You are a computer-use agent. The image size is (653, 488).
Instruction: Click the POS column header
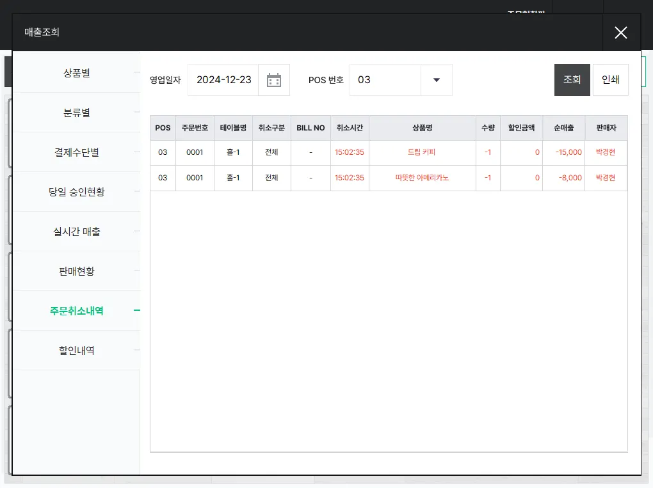[163, 128]
